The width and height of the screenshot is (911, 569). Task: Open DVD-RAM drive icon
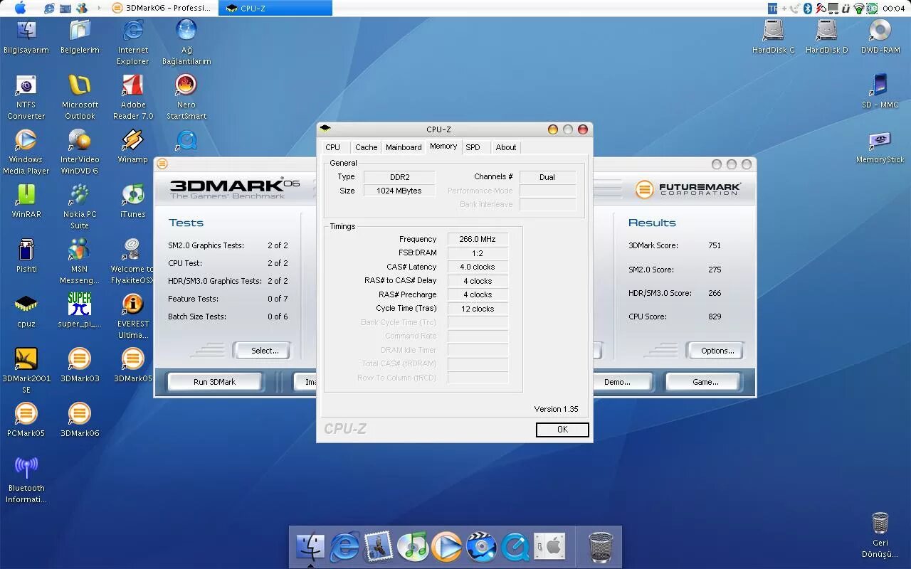pyautogui.click(x=880, y=31)
